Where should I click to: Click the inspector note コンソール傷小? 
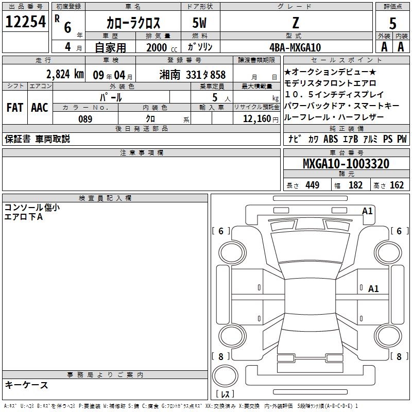click(x=32, y=208)
